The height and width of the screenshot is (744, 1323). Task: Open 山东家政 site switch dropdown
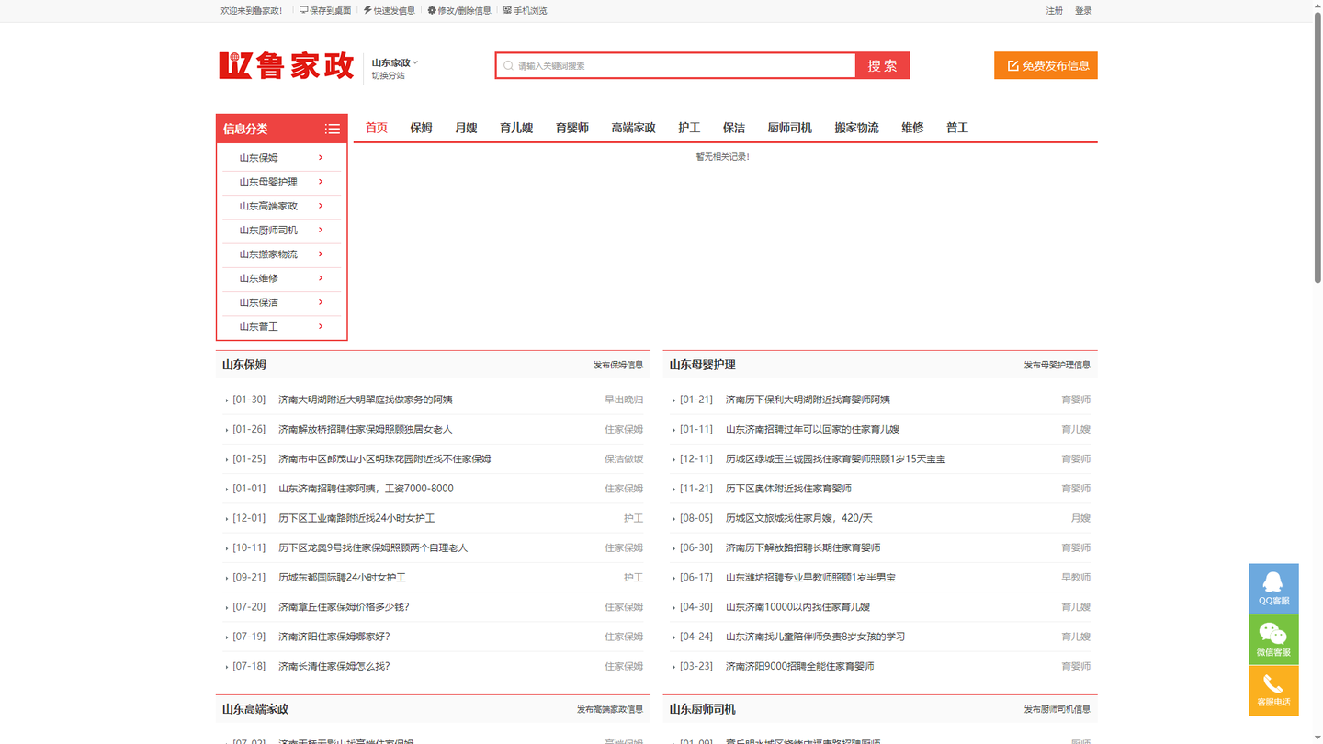tap(395, 62)
